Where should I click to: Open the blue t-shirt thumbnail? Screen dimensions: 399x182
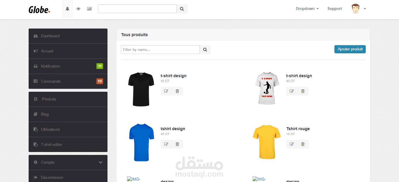[141, 142]
